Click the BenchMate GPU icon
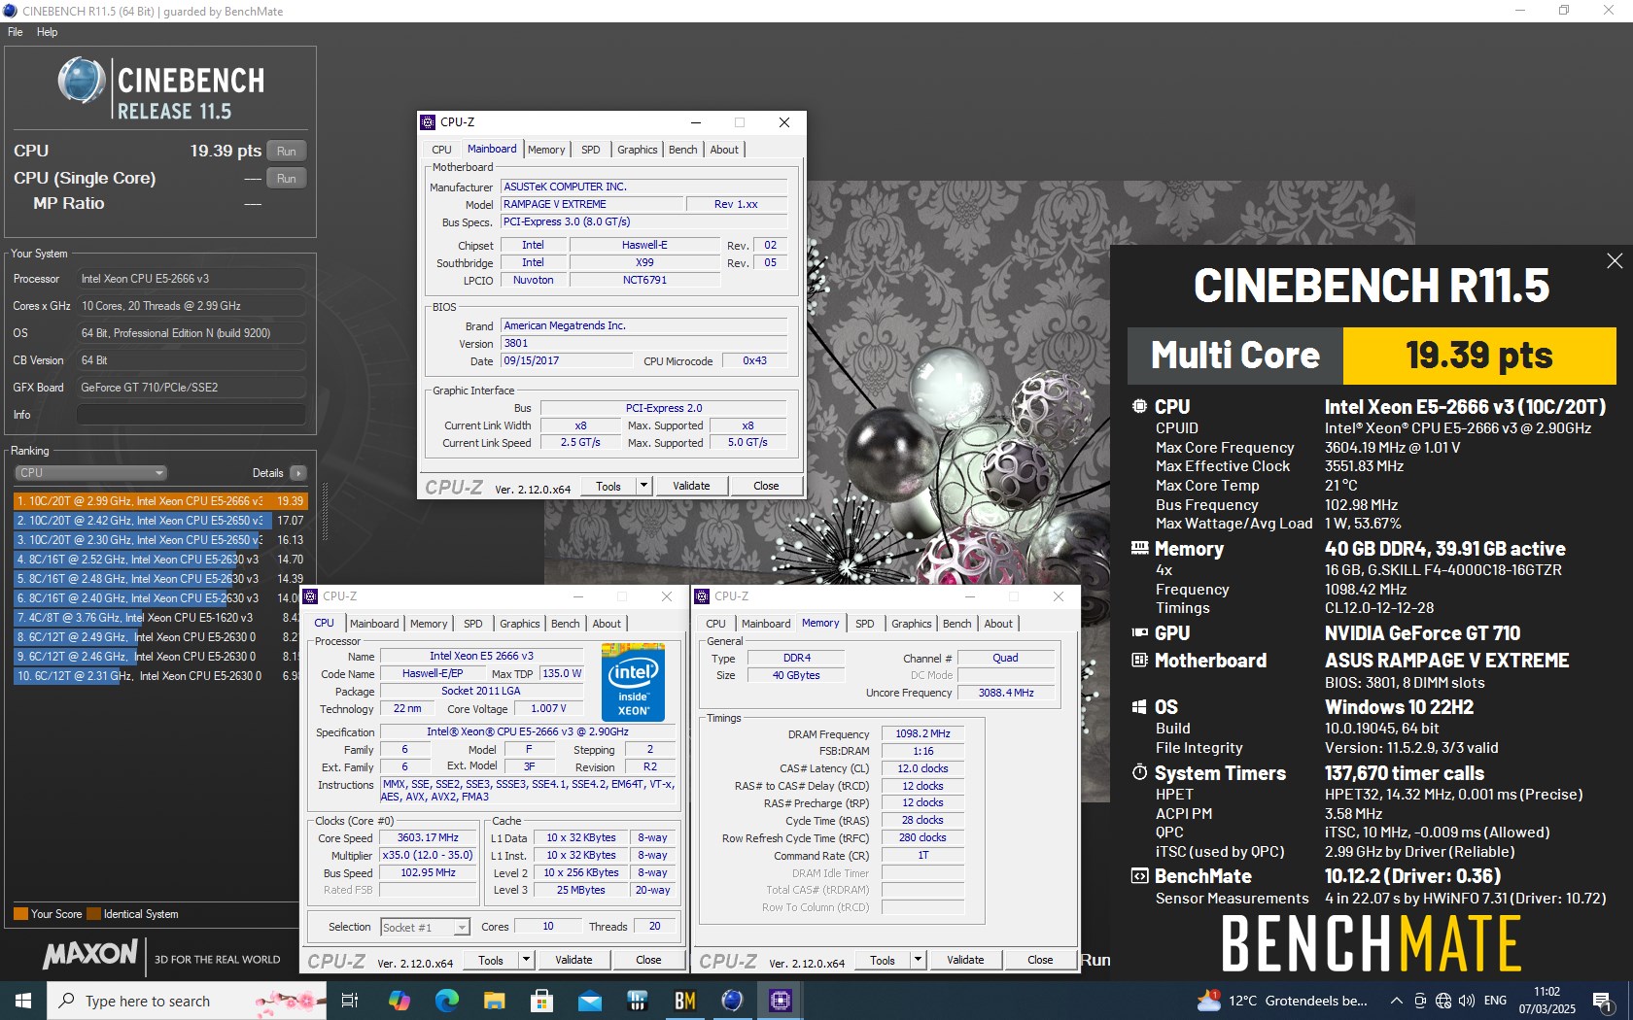 point(1139,633)
